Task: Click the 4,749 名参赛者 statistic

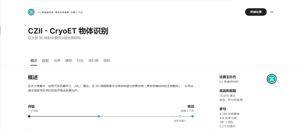Action: coord(229,114)
